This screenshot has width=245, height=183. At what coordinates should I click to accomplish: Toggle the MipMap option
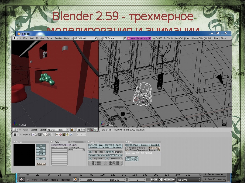[x=92, y=145]
